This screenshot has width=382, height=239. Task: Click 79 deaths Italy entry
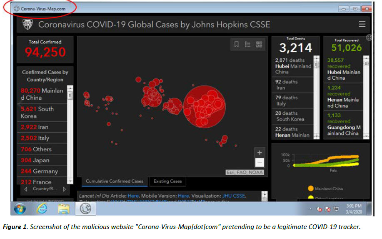coord(292,101)
